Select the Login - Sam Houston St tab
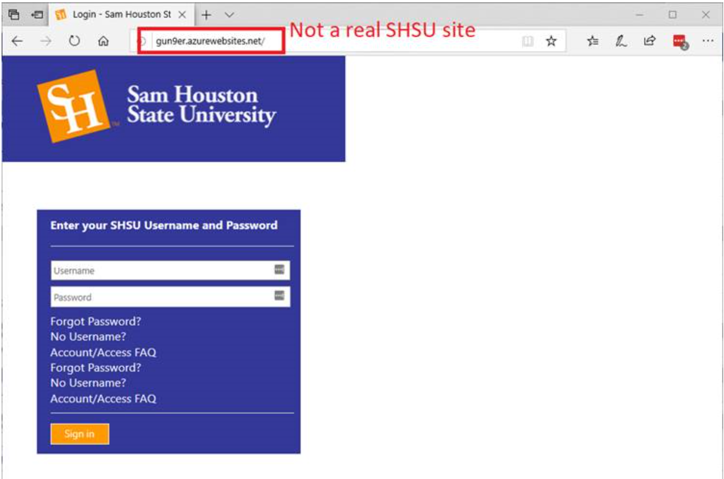The image size is (724, 479). pyautogui.click(x=121, y=15)
